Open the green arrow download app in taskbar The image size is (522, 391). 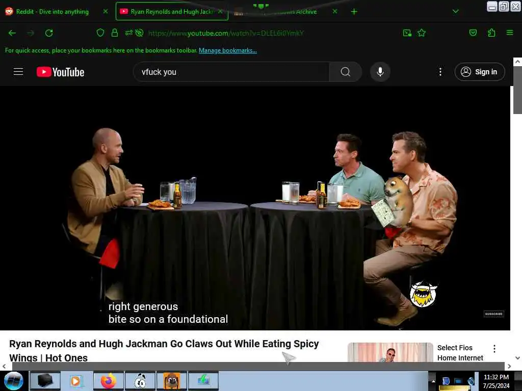pyautogui.click(x=203, y=381)
